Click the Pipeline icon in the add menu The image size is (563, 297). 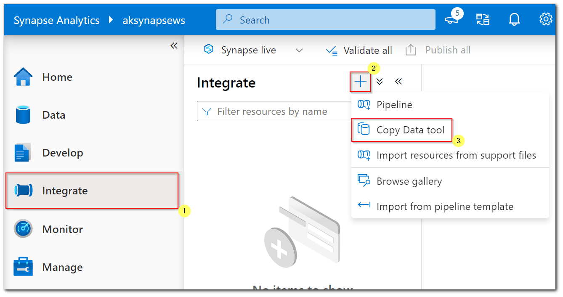point(364,105)
